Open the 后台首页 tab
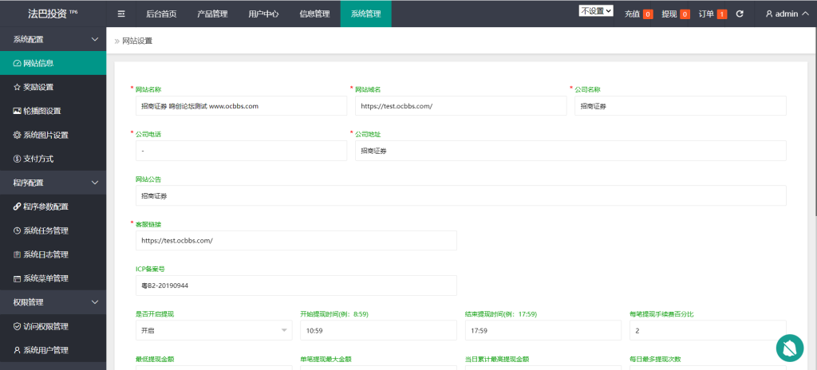The width and height of the screenshot is (817, 370). click(x=161, y=14)
